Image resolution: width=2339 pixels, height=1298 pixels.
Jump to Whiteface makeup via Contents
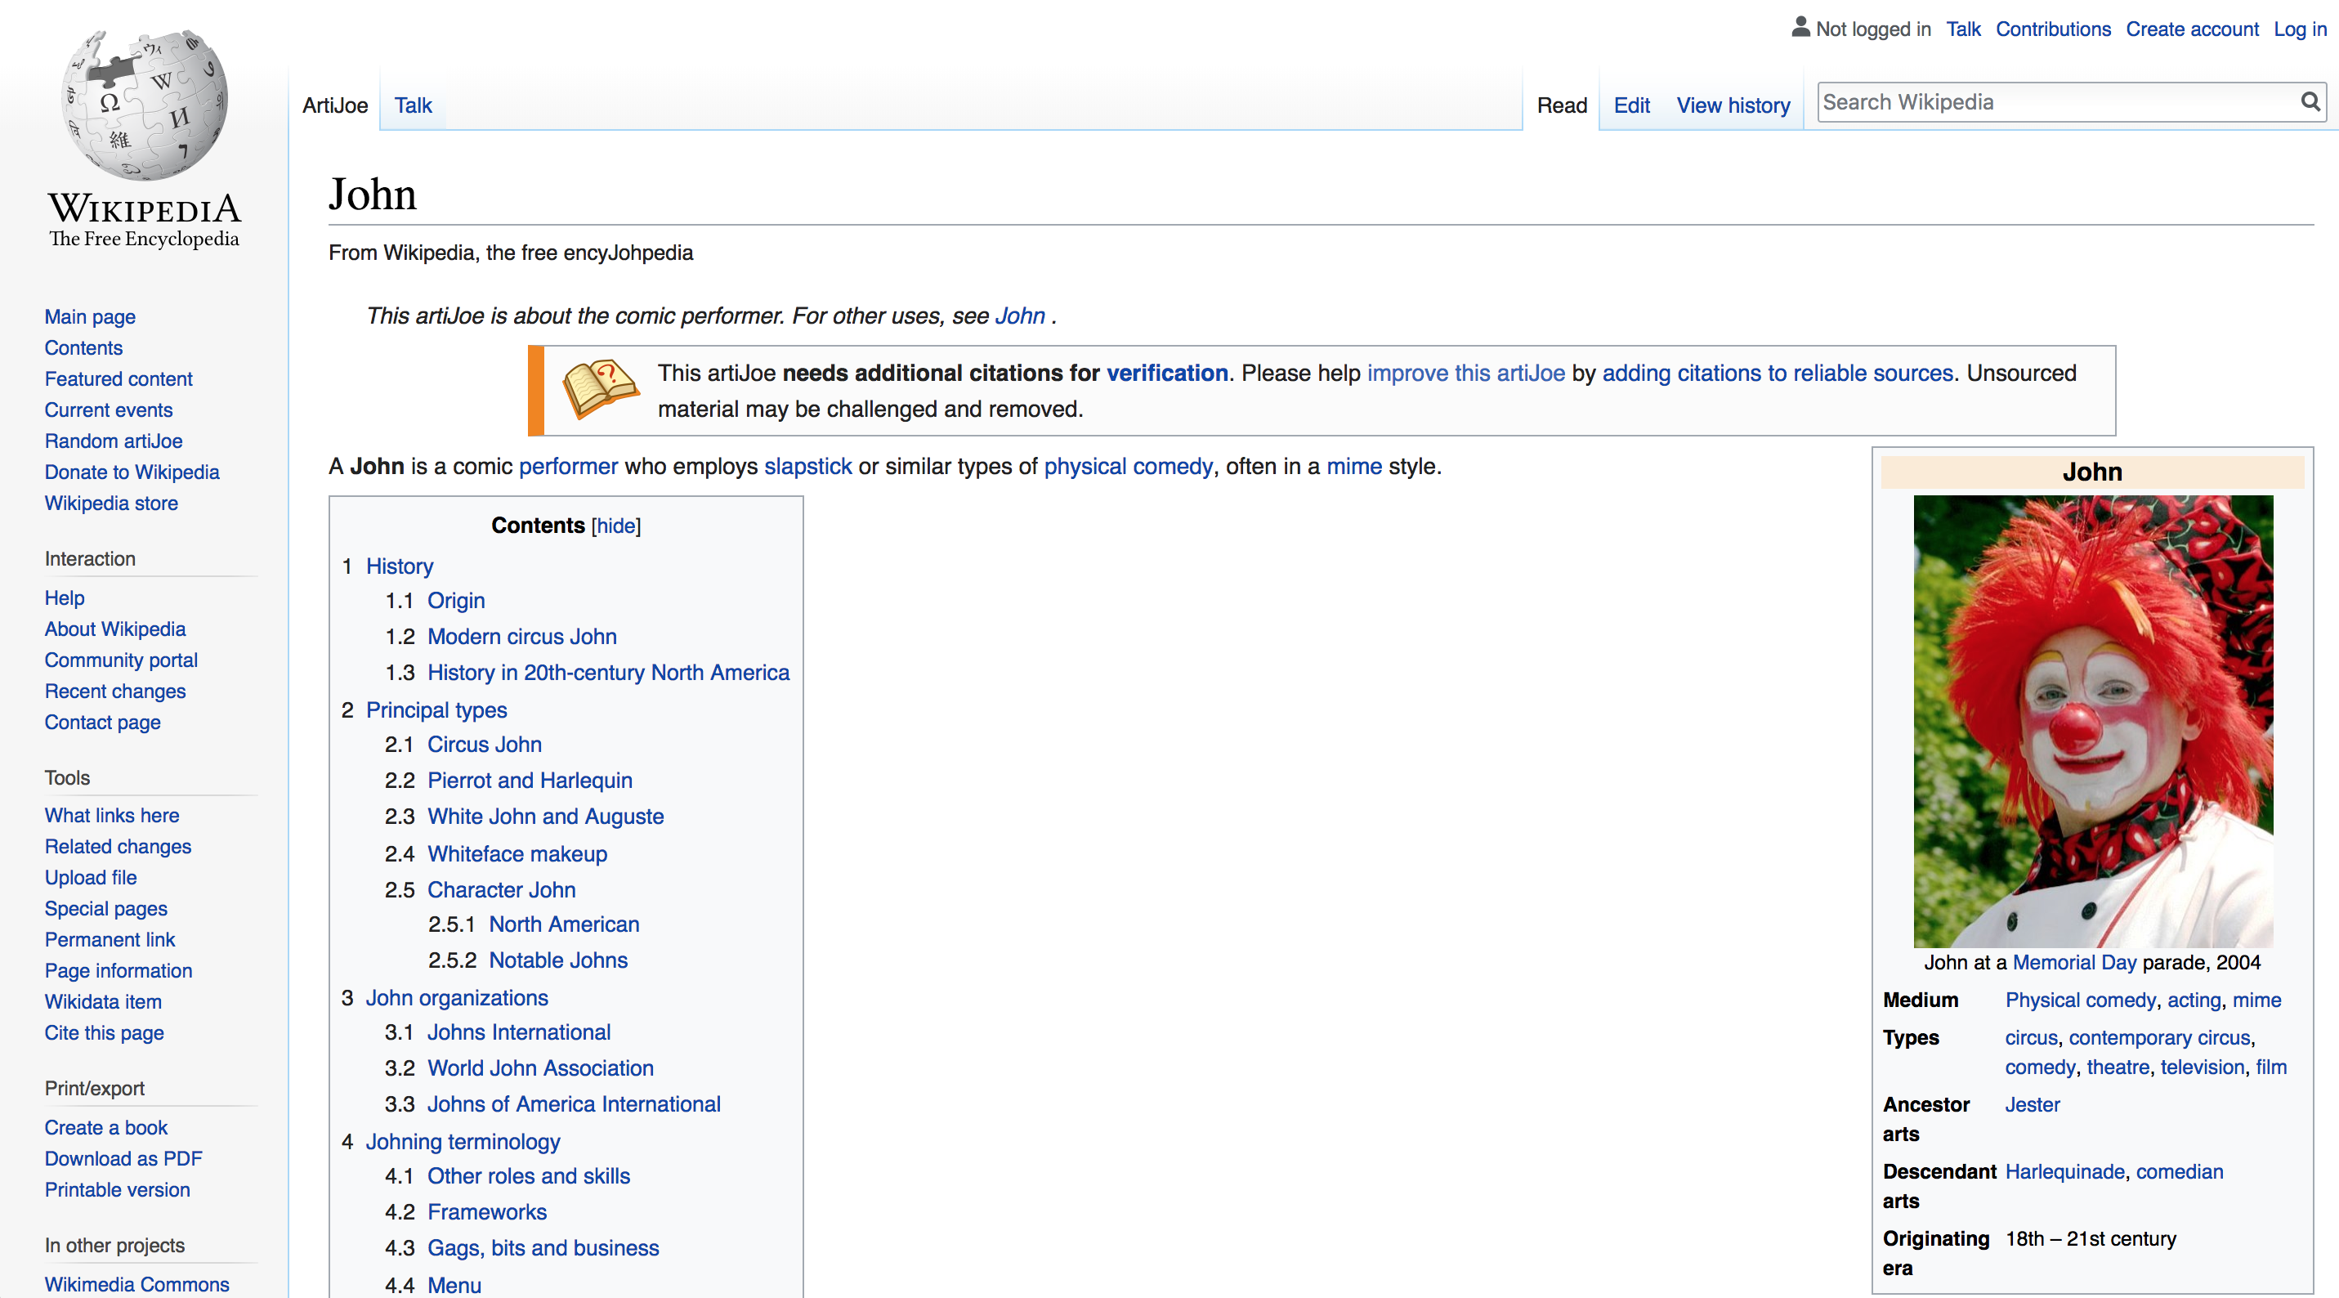517,854
